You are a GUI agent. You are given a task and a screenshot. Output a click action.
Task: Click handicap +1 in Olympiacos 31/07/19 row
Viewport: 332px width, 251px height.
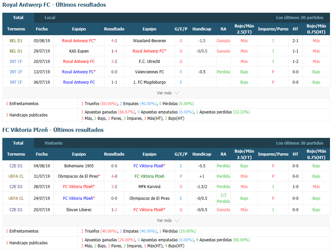click(x=202, y=176)
